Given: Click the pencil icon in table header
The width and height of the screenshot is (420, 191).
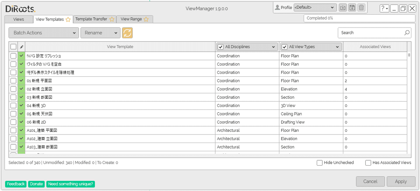Looking at the screenshot, I should [x=21, y=47].
